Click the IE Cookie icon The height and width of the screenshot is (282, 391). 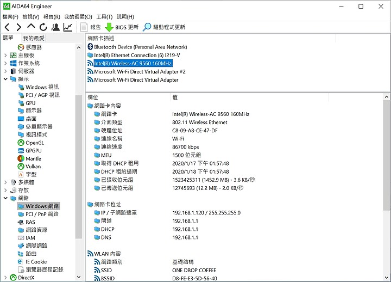(20, 261)
